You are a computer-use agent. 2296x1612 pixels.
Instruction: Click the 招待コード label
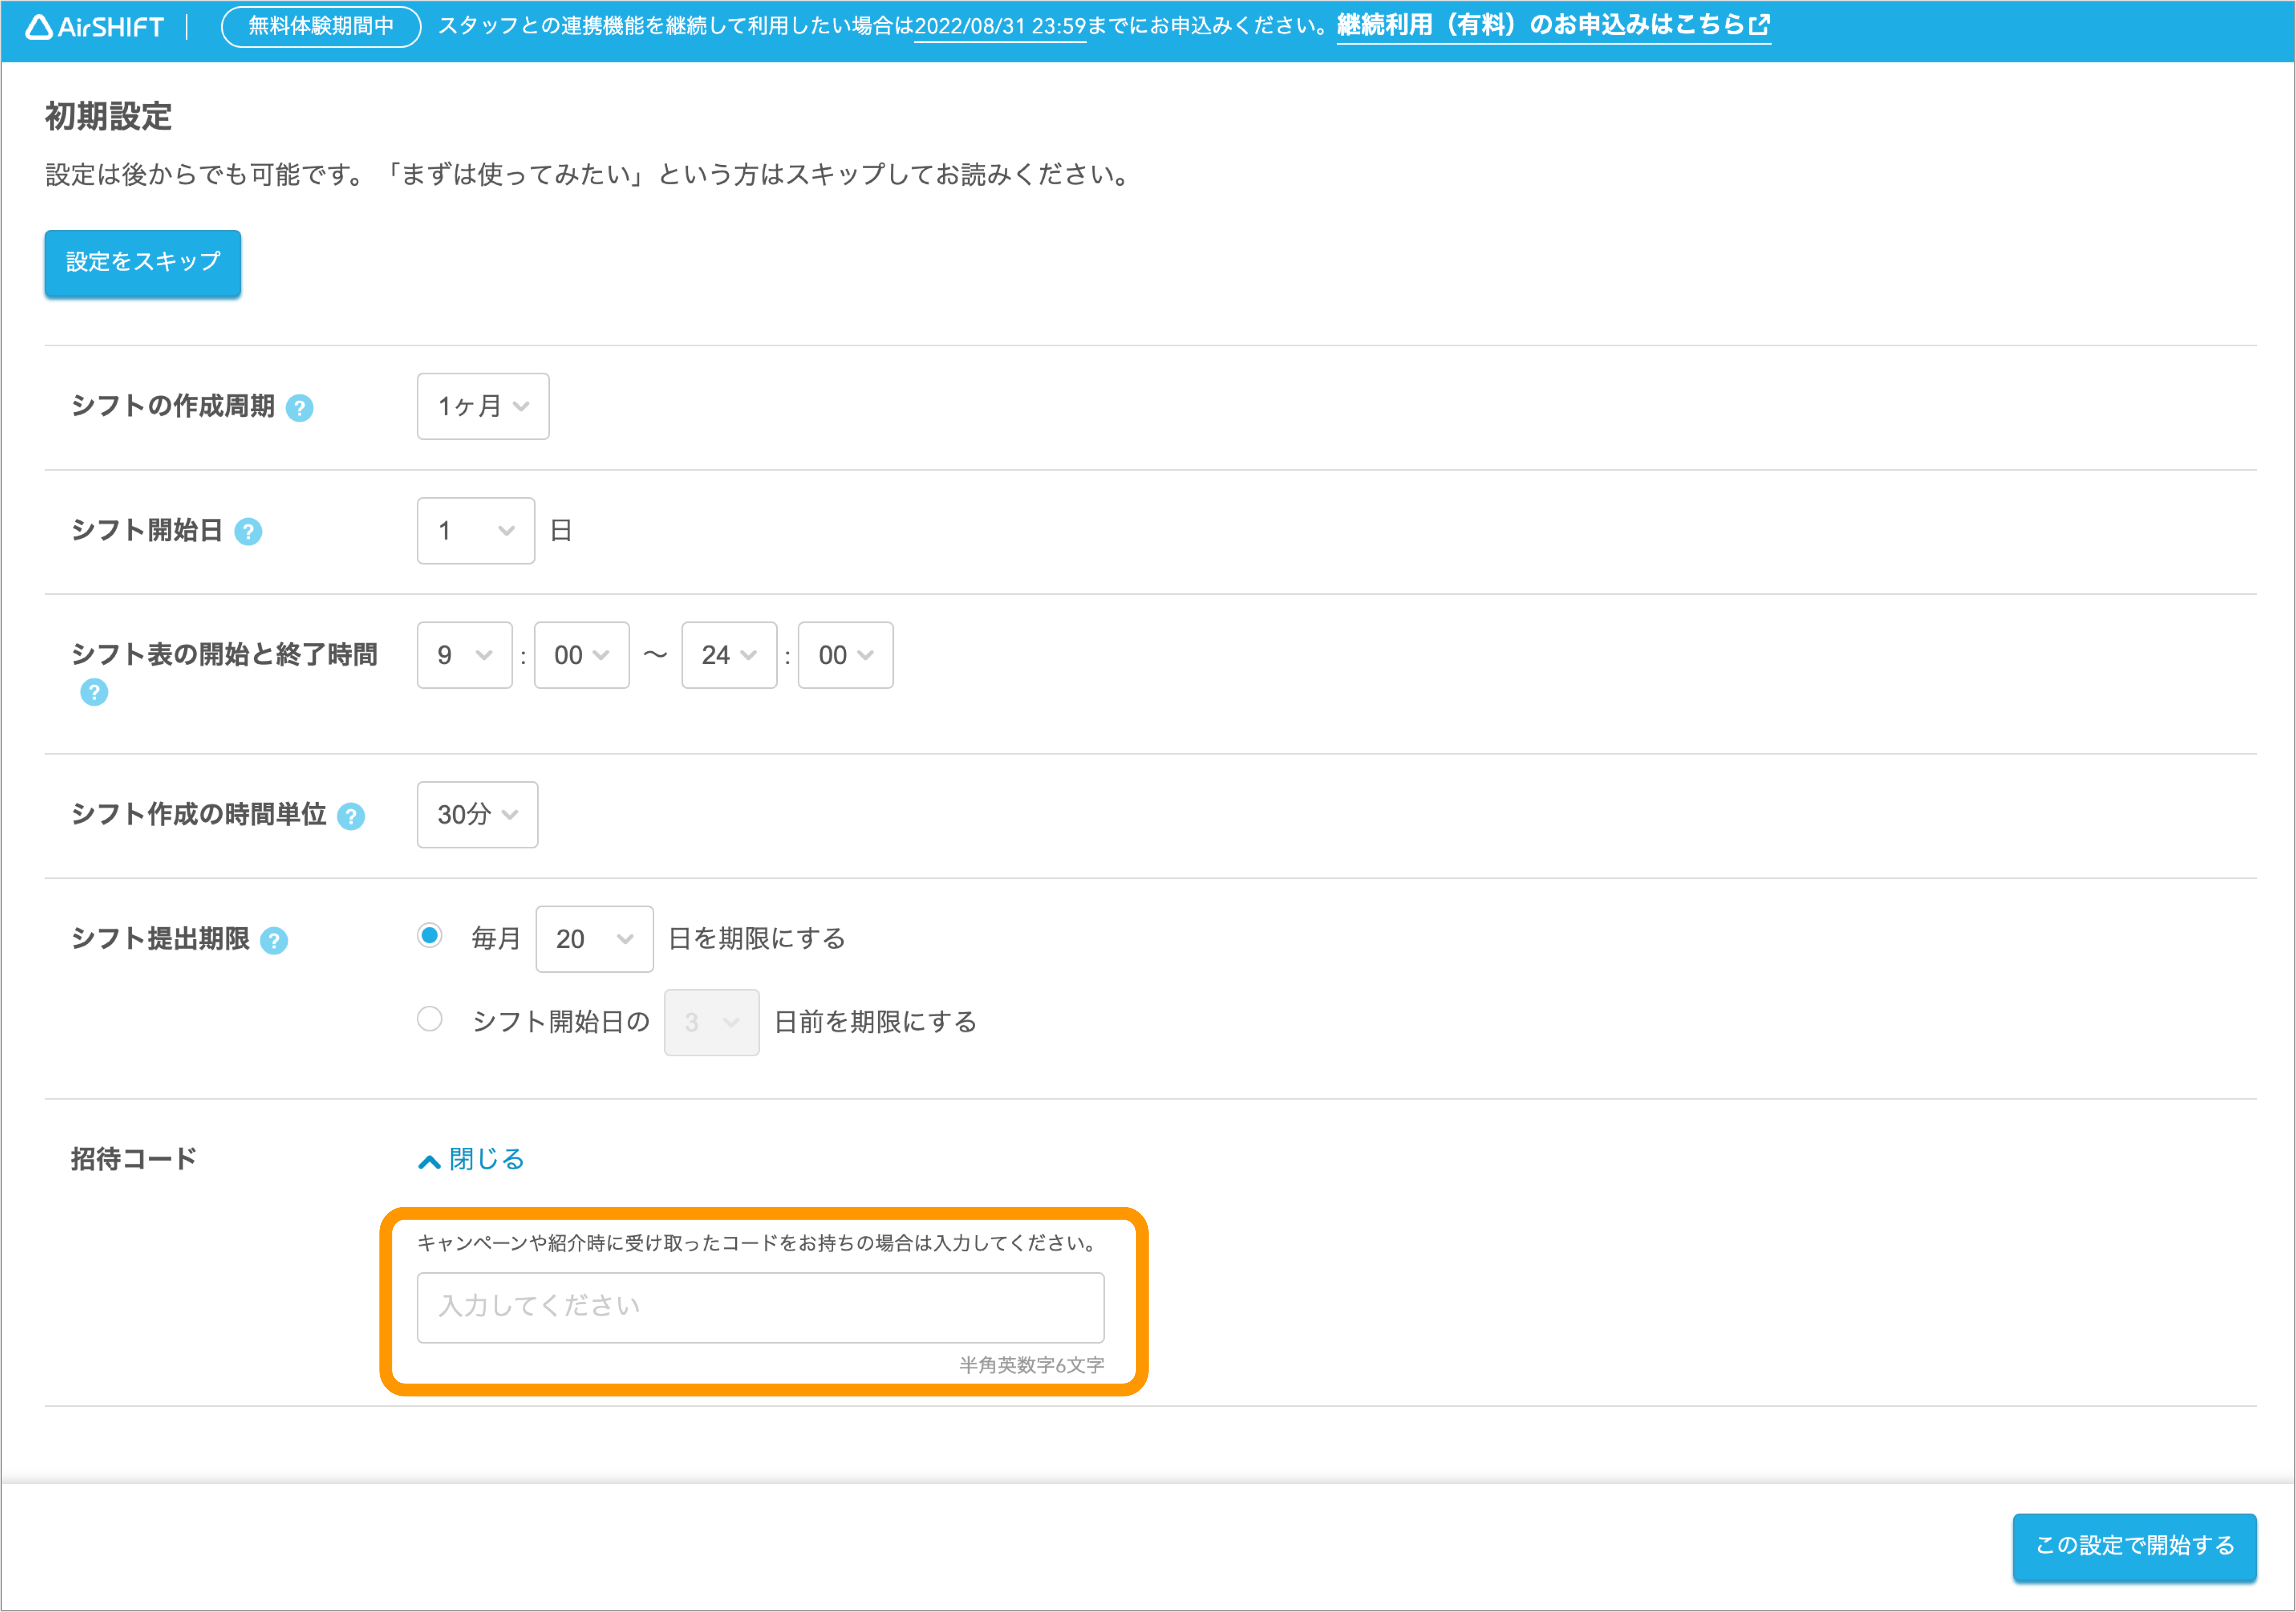[134, 1159]
